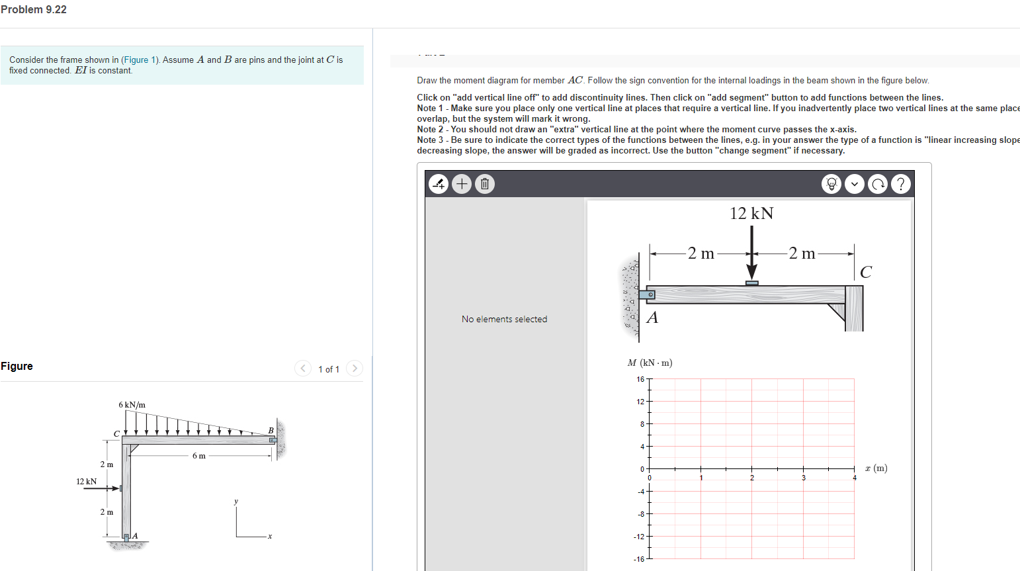Request a hint using the lightbulb icon

(x=831, y=183)
